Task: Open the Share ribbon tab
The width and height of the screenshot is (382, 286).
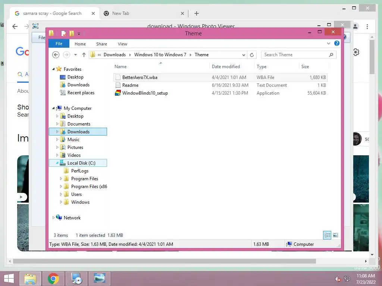Action: 101,44
